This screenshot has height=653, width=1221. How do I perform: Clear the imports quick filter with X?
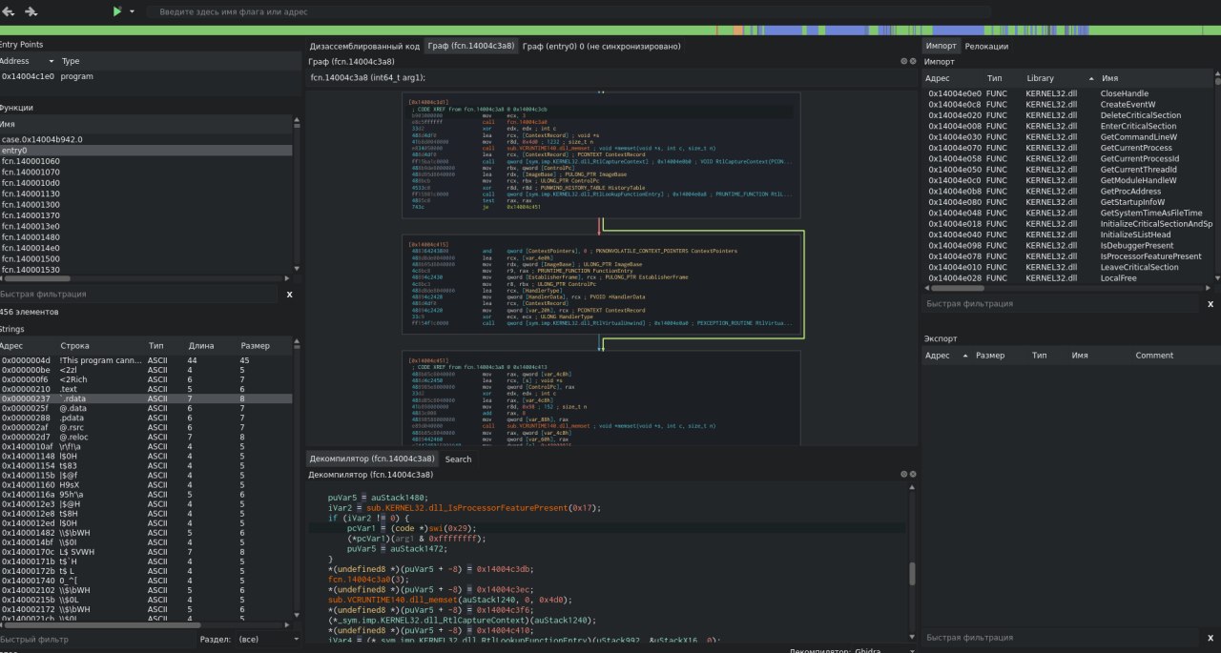pos(1211,304)
